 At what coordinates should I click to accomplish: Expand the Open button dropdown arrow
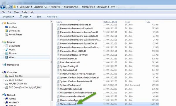pyautogui.click(x=31, y=17)
